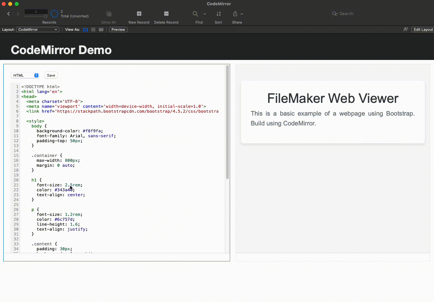Expand the Find options chevron
Viewport: 434px width, 302px height.
tap(205, 14)
